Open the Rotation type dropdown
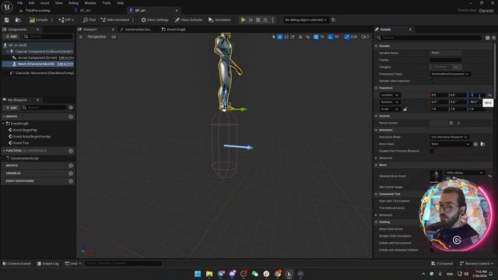 (390, 102)
